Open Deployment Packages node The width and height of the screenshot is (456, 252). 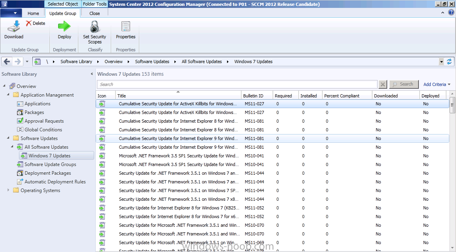tap(48, 173)
